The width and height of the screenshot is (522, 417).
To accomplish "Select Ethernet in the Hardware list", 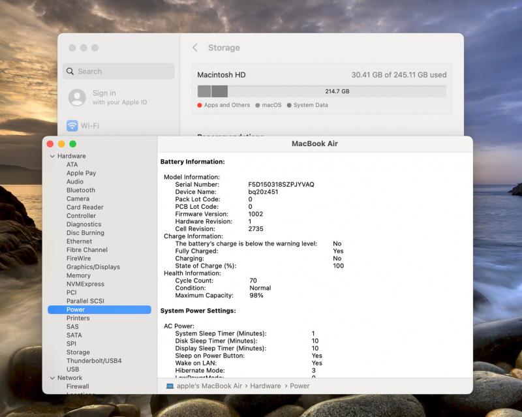I will pyautogui.click(x=79, y=241).
